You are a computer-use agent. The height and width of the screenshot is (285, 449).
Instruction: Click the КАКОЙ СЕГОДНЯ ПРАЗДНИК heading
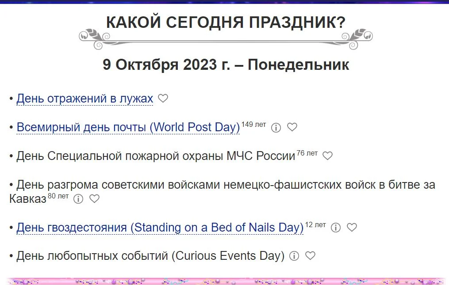pos(226,21)
